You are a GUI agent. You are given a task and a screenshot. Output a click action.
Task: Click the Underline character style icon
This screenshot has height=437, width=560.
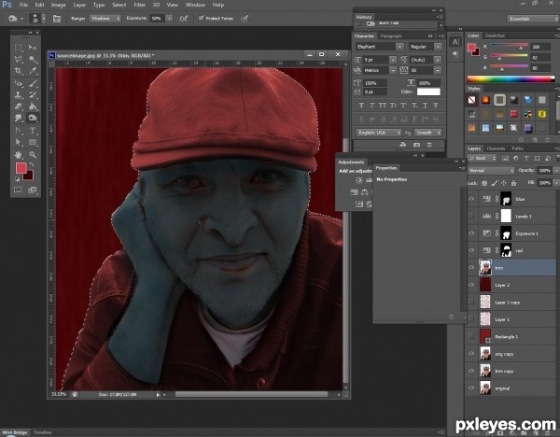[x=425, y=106]
